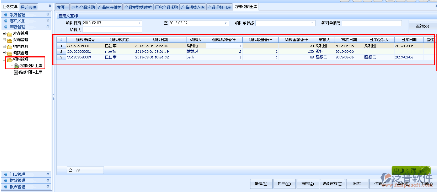Click the 调拨管理 folder icon
Screen dimensions: 437x192
10,53
